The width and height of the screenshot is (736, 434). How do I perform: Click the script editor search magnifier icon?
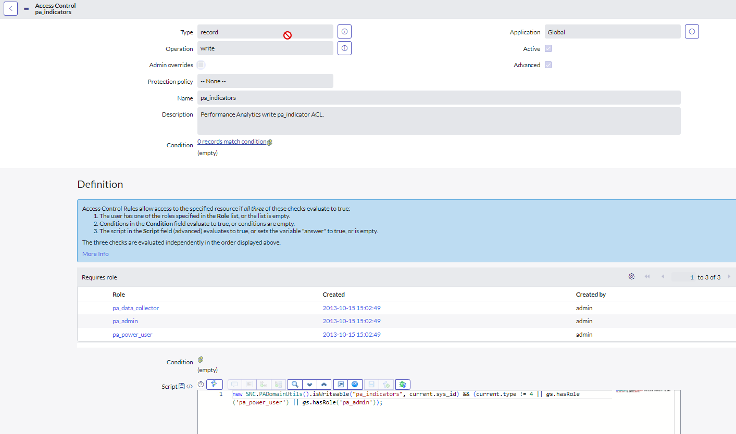pos(295,385)
